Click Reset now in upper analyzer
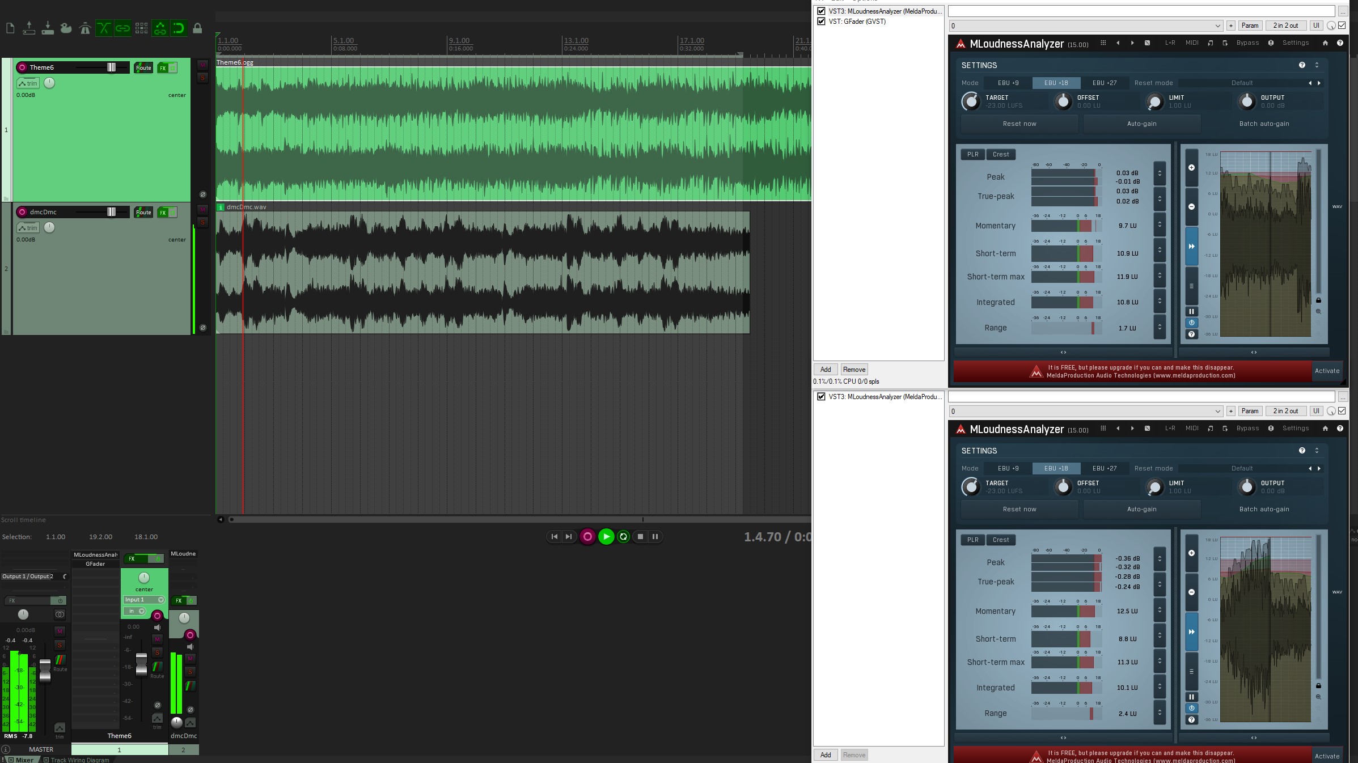 1019,124
